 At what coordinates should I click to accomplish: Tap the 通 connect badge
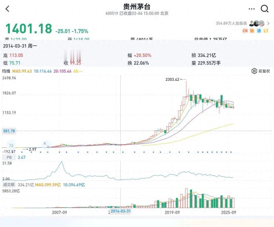point(259,31)
